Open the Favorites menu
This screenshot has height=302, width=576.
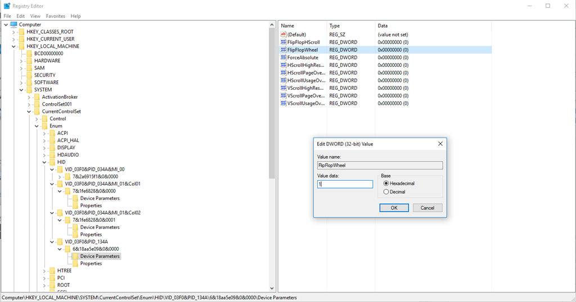click(56, 16)
